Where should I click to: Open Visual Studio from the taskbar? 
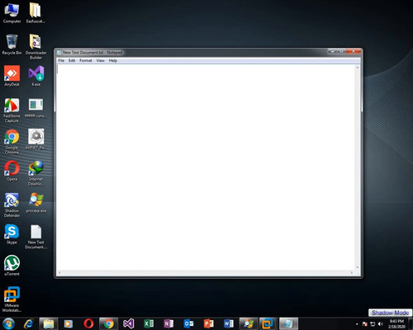click(129, 323)
